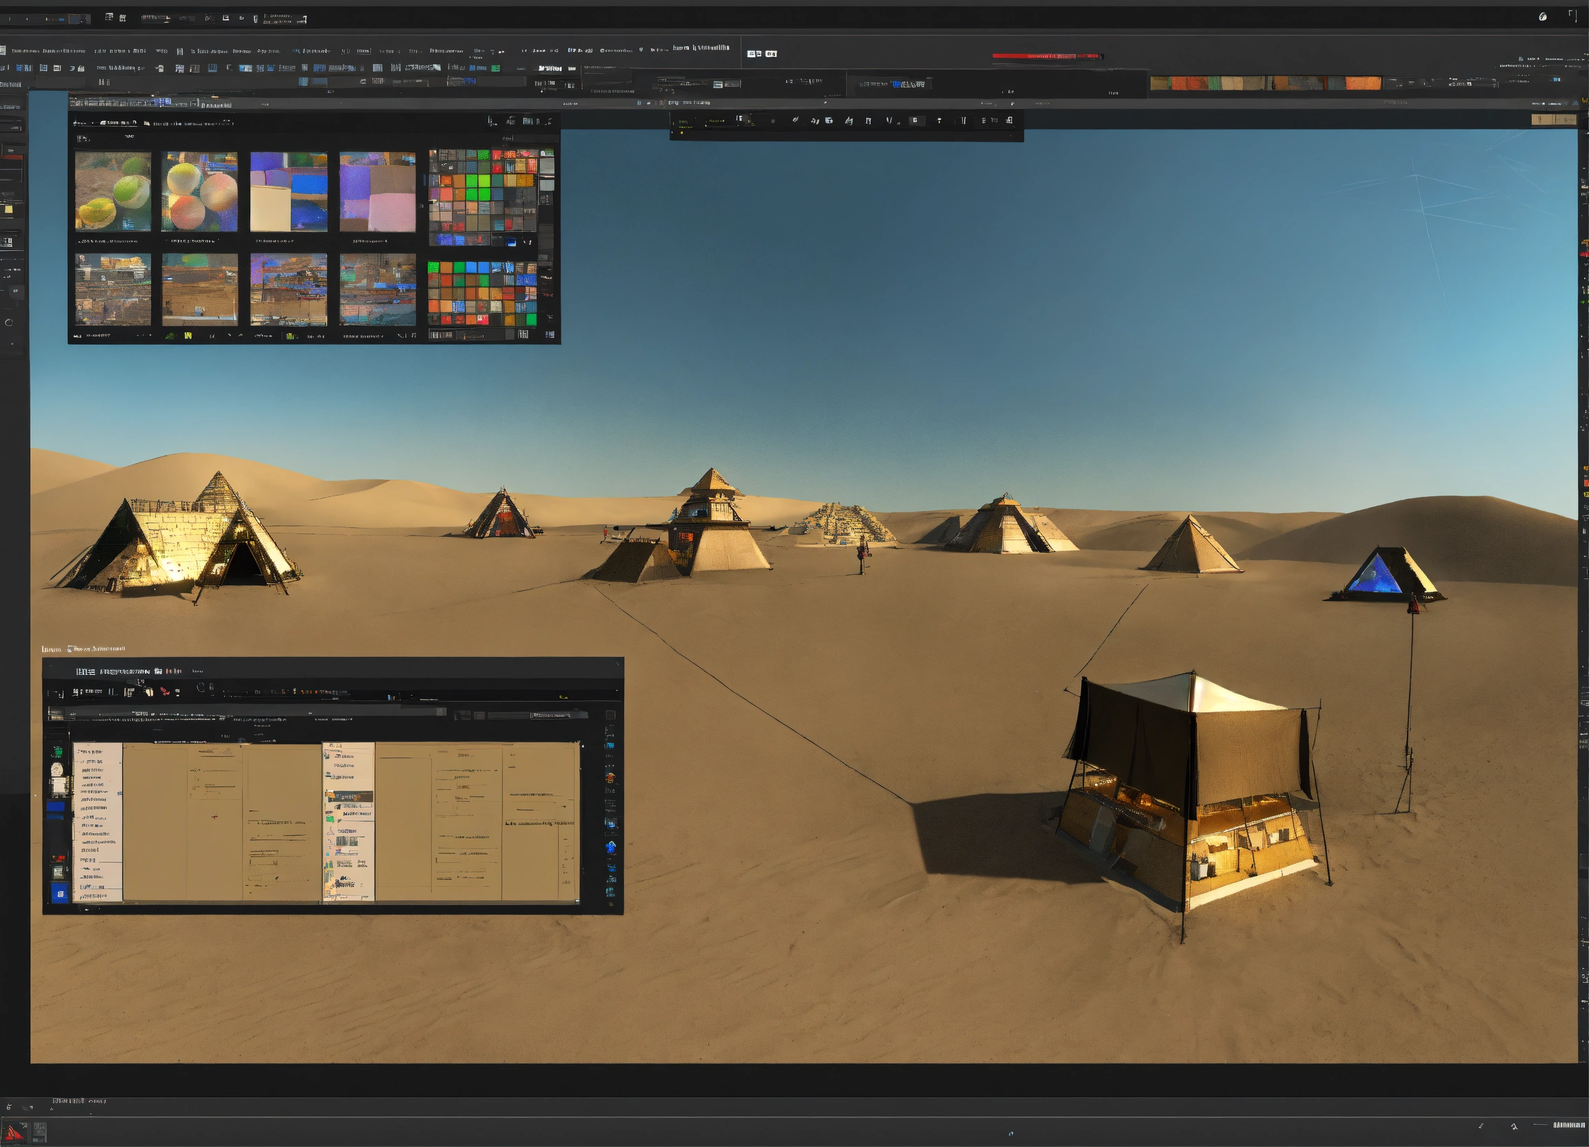Image resolution: width=1589 pixels, height=1147 pixels.
Task: Click the yellow square icon in left tool strip
Action: (8, 210)
